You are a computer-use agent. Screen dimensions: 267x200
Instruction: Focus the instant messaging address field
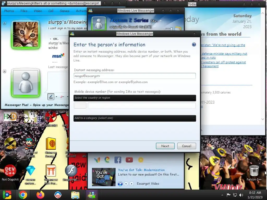135,76
